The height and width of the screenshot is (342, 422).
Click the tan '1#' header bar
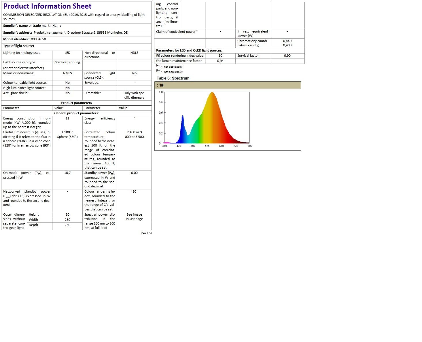pos(228,85)
